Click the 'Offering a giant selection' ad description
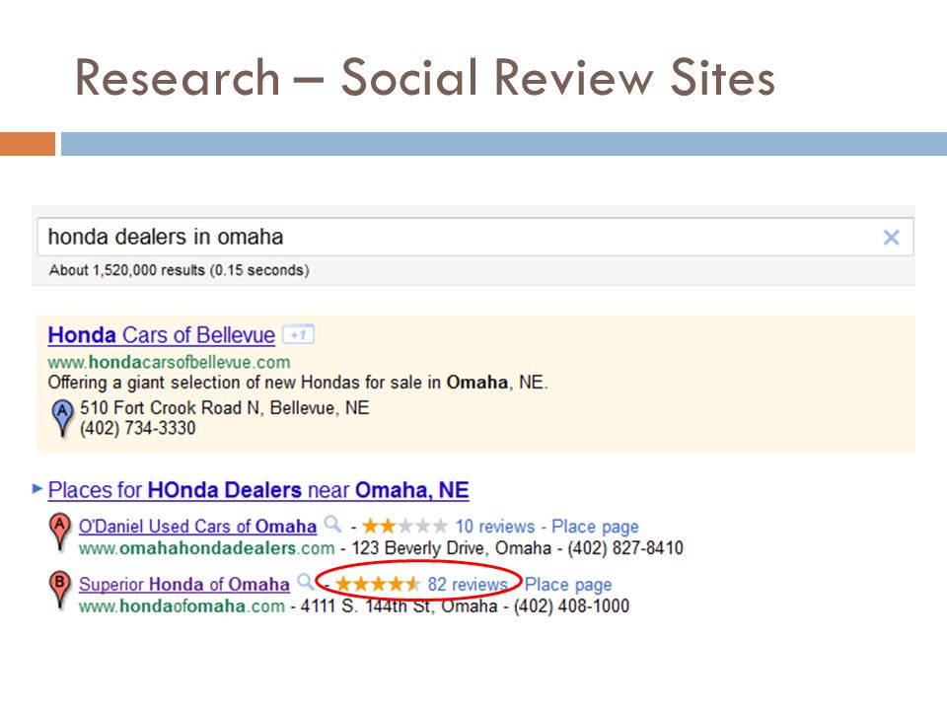The image size is (947, 710). (x=298, y=383)
